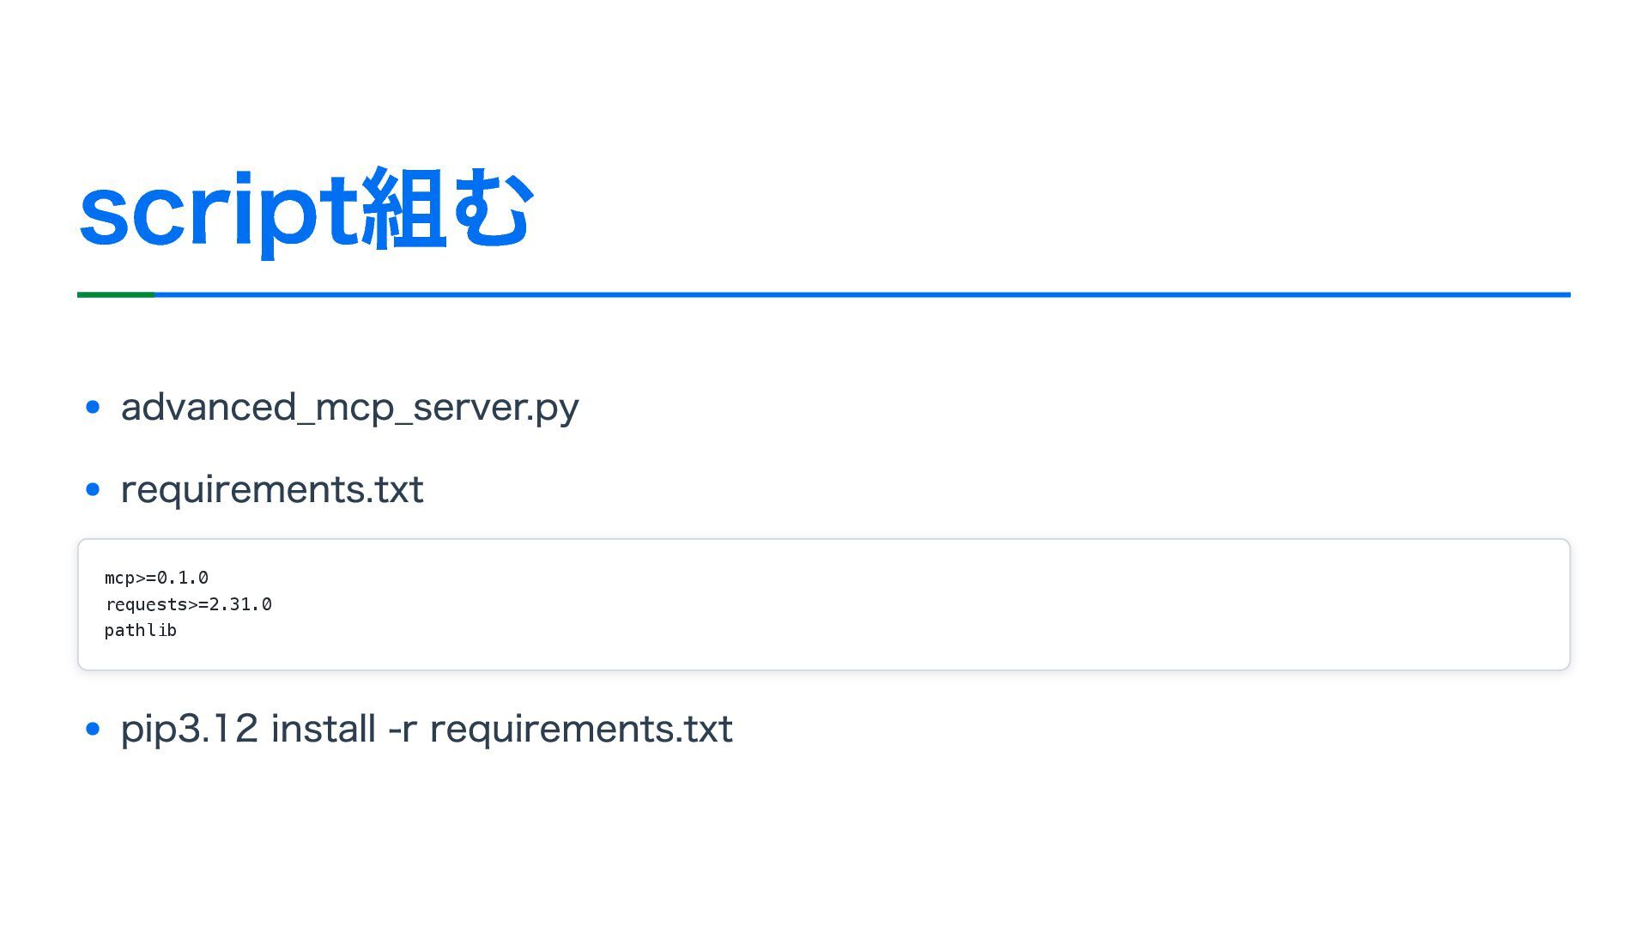The width and height of the screenshot is (1648, 927).
Task: Click the word "script" in the title
Action: pyautogui.click(x=218, y=210)
